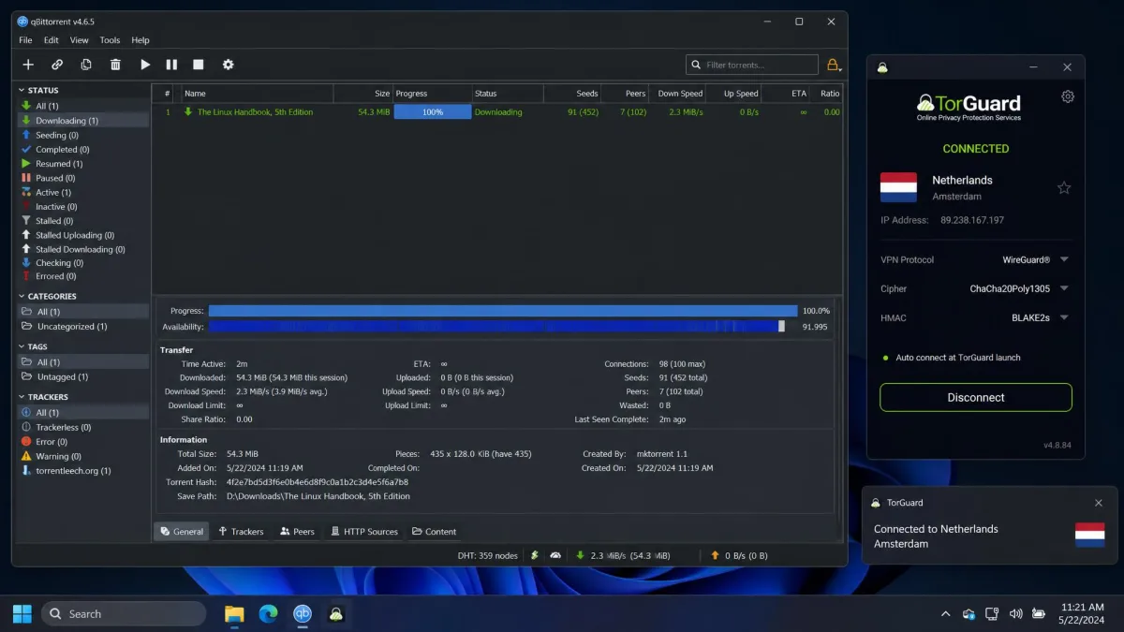Click the Availability pieces bar
Viewport: 1124px width, 632px height.
coord(497,327)
